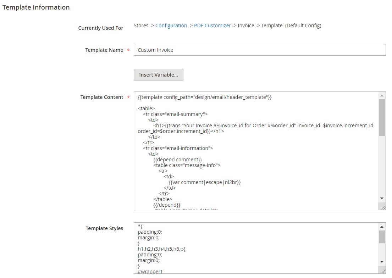The width and height of the screenshot is (392, 278).
Task: Open the Configuration link
Action: click(x=171, y=26)
